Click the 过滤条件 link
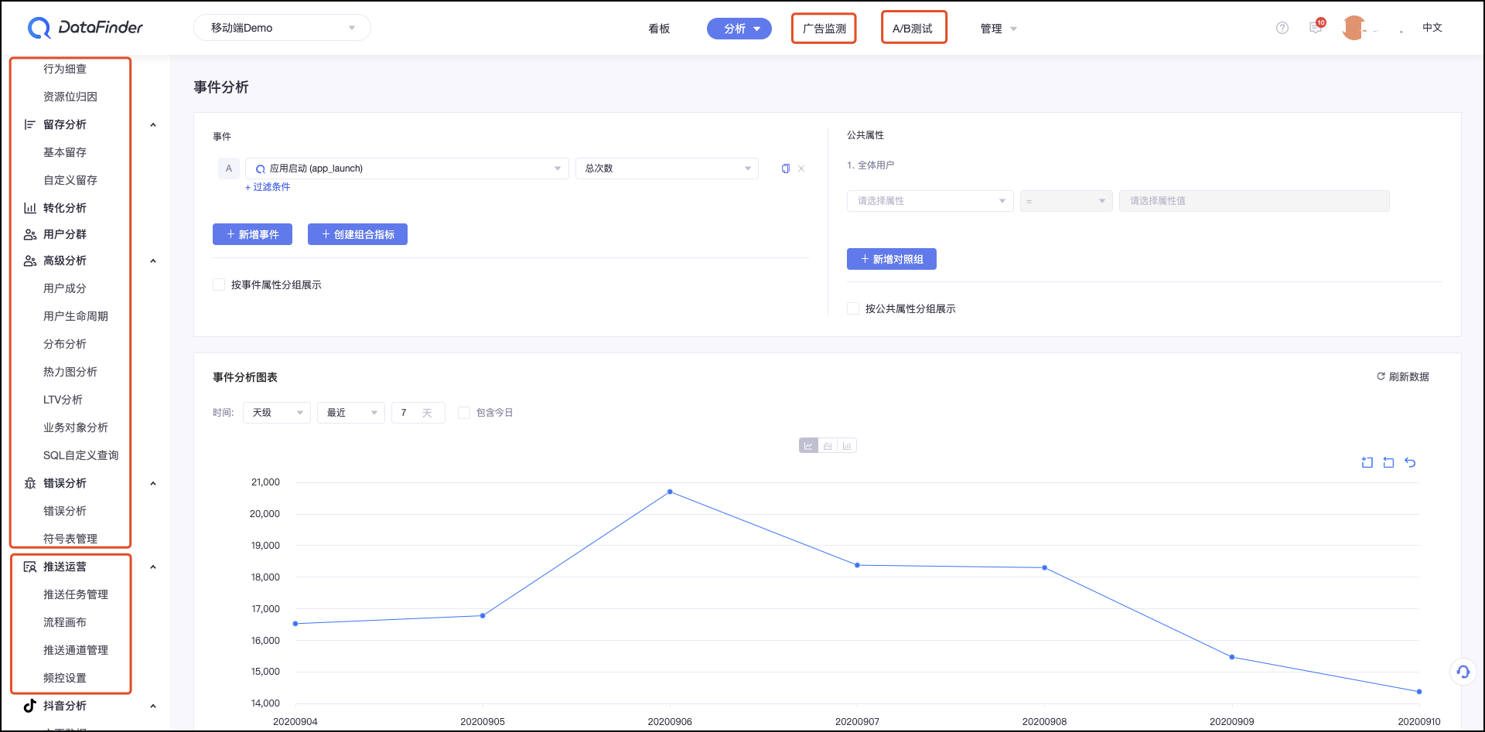 click(x=268, y=187)
